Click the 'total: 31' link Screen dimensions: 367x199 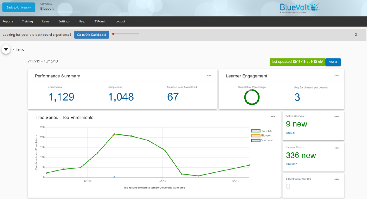point(291,133)
